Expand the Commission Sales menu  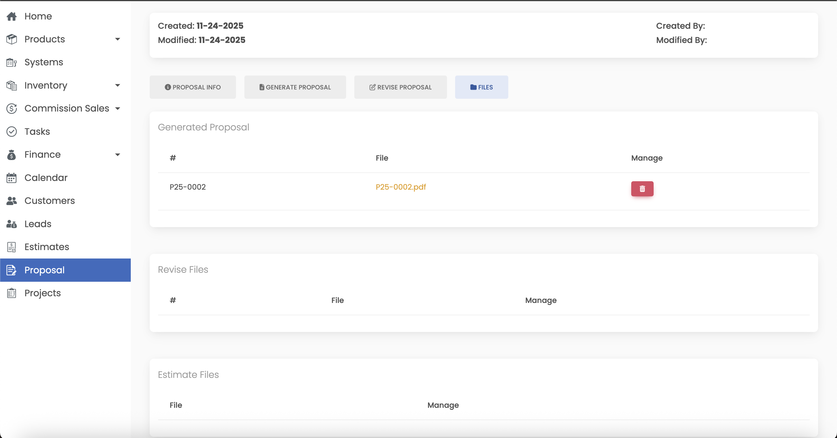(x=118, y=108)
